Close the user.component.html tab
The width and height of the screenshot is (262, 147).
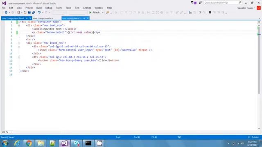pos(30,18)
